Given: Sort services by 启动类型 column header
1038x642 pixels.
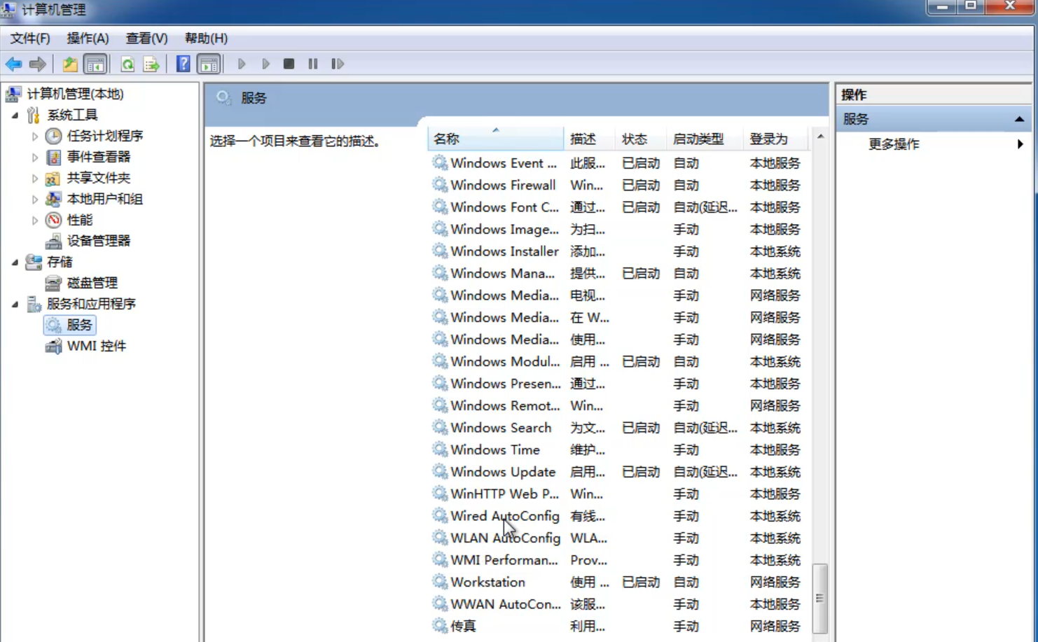Looking at the screenshot, I should pyautogui.click(x=698, y=139).
